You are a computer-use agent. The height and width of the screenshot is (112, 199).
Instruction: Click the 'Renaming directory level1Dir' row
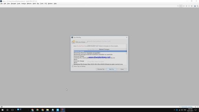(100, 53)
